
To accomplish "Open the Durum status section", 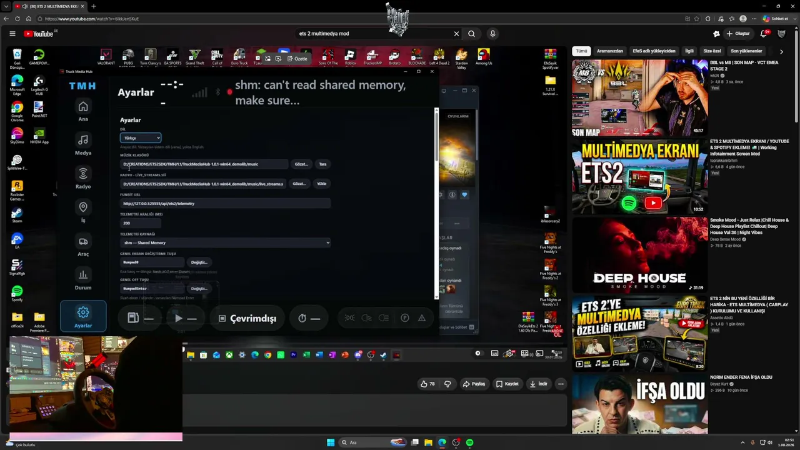I will point(83,279).
